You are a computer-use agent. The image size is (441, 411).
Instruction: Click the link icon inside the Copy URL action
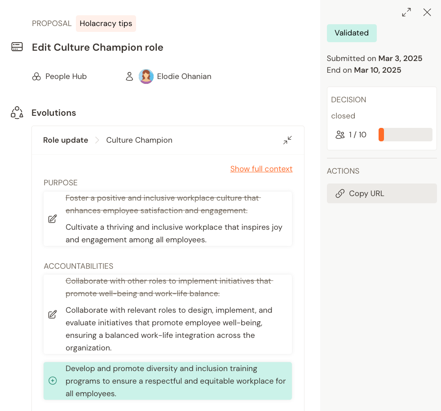pos(340,193)
